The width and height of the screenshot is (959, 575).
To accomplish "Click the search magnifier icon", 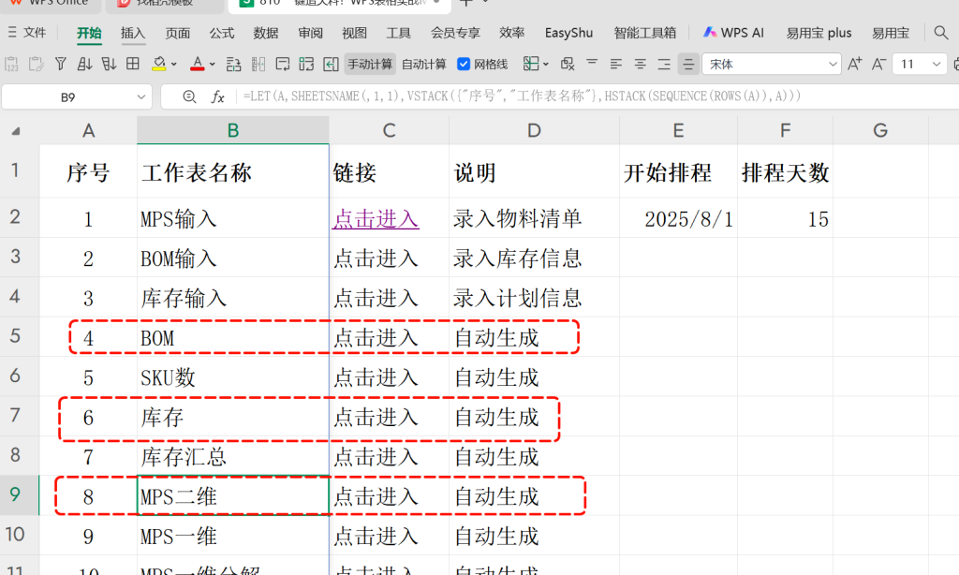I will point(941,33).
